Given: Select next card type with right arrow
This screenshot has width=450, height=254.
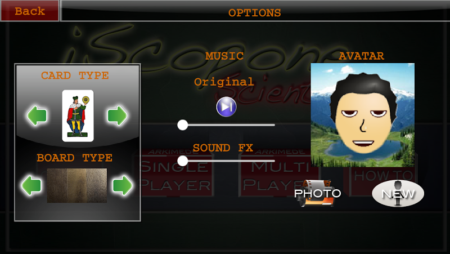Looking at the screenshot, I should pyautogui.click(x=117, y=115).
